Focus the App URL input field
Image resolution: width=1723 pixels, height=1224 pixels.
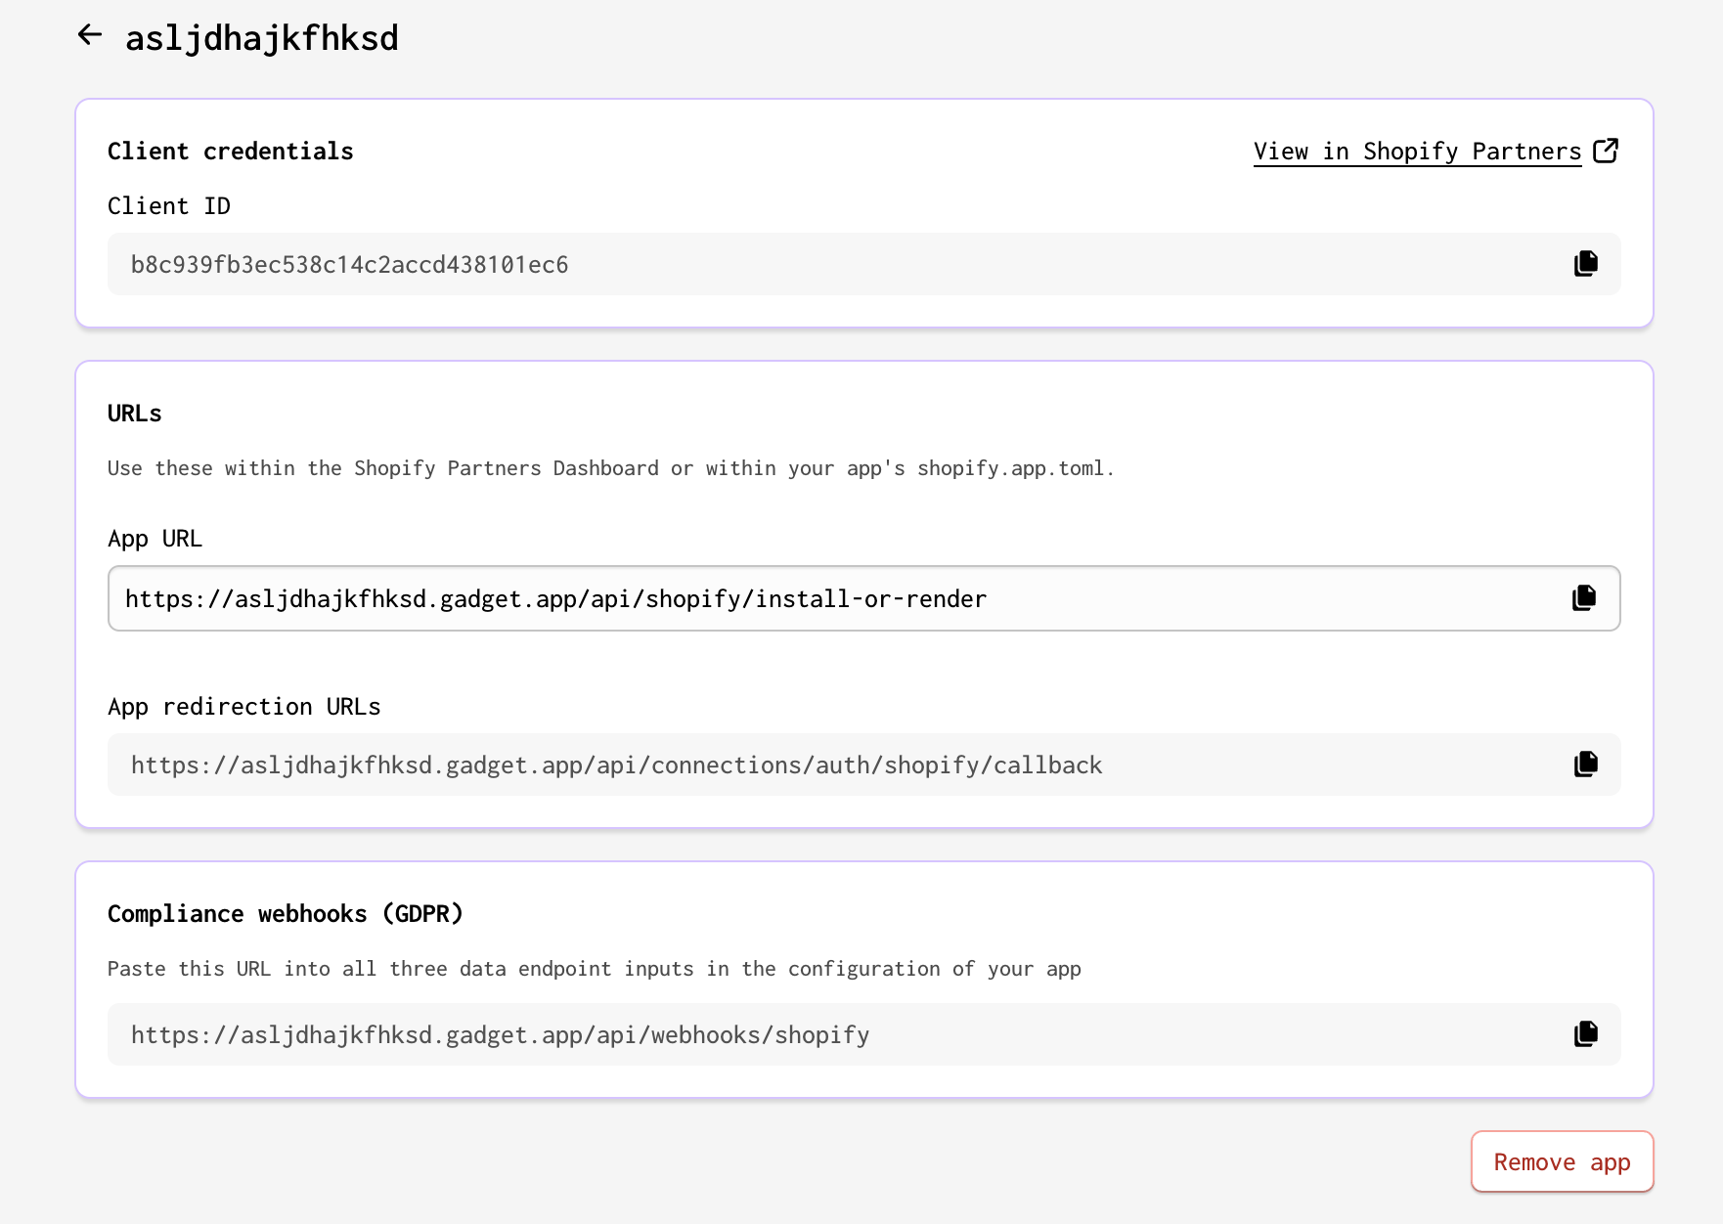point(782,598)
